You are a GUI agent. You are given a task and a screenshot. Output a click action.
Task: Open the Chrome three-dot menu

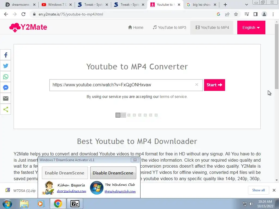(273, 14)
